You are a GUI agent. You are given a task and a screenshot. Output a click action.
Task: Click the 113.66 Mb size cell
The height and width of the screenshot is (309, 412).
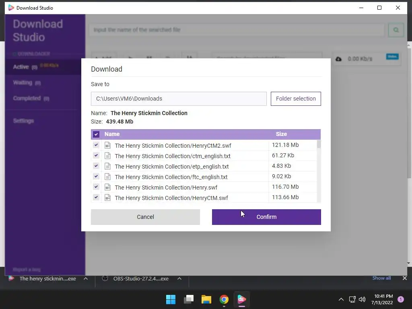285,198
